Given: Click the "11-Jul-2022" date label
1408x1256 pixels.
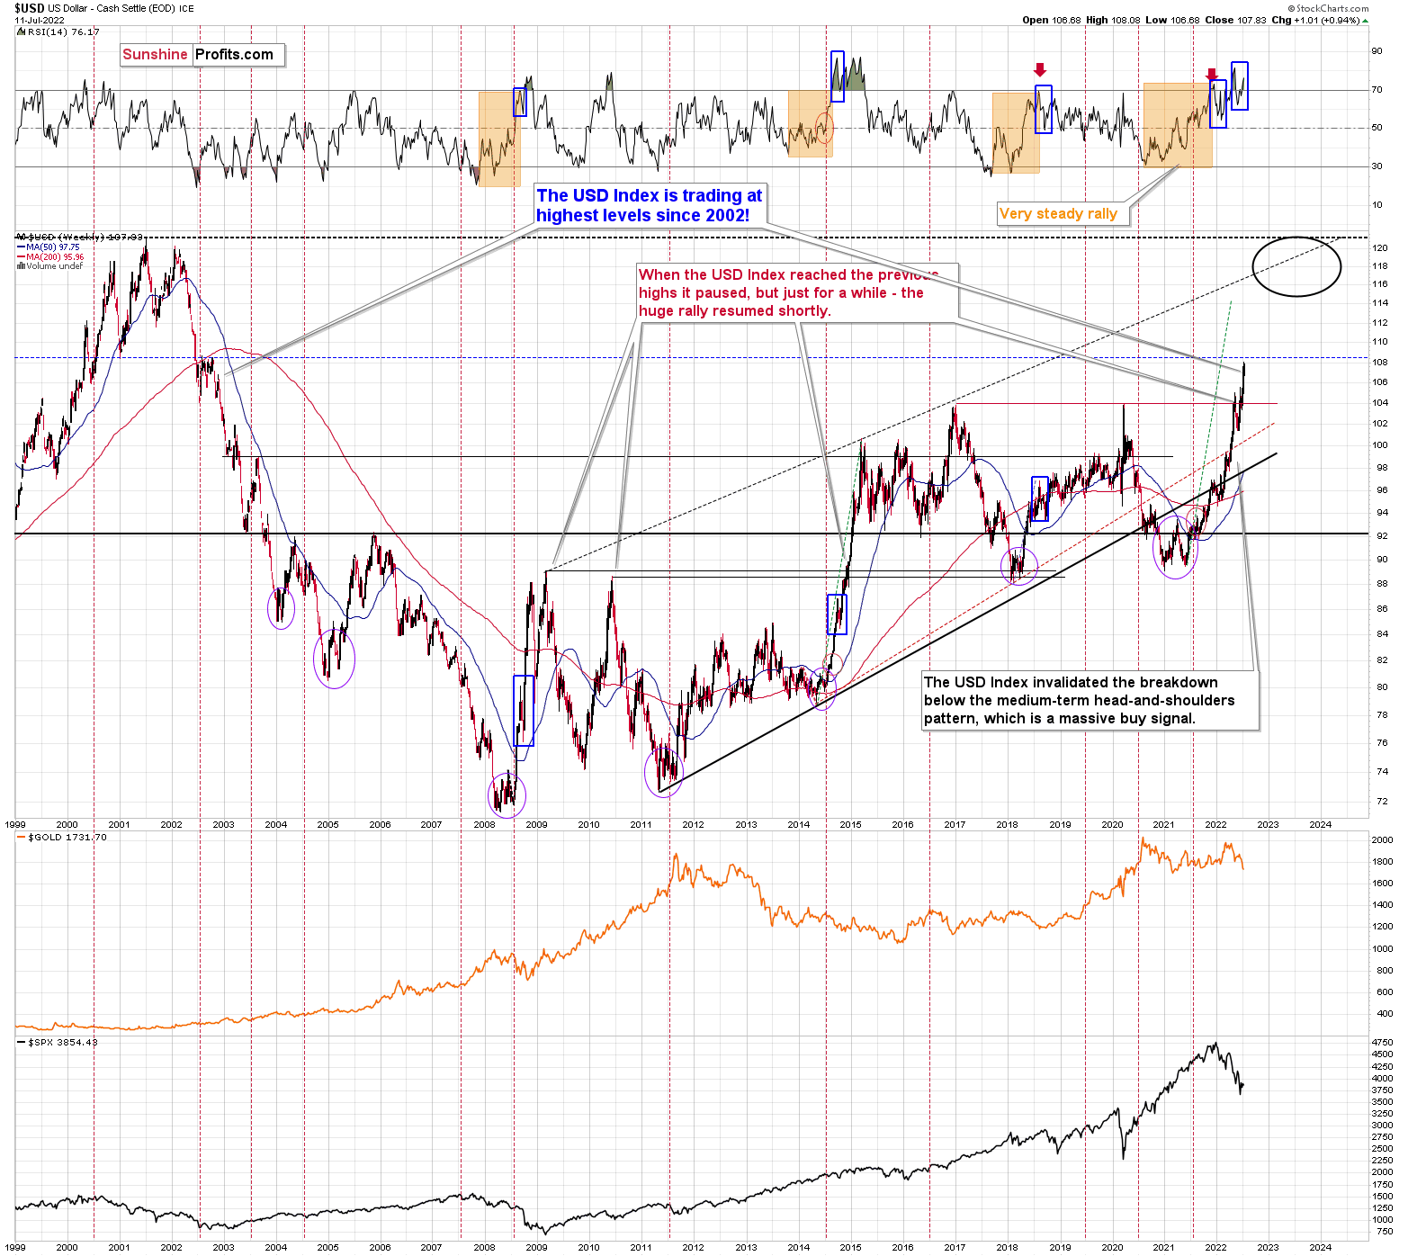Looking at the screenshot, I should pos(40,20).
